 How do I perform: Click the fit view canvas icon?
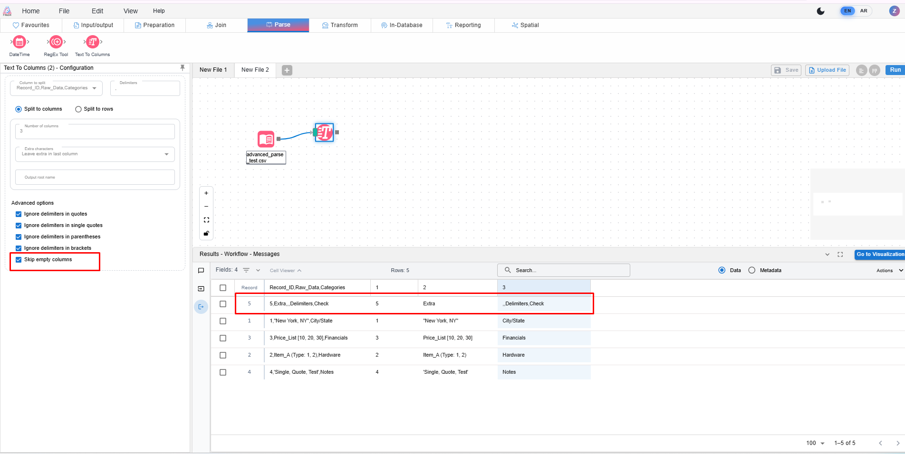(206, 220)
